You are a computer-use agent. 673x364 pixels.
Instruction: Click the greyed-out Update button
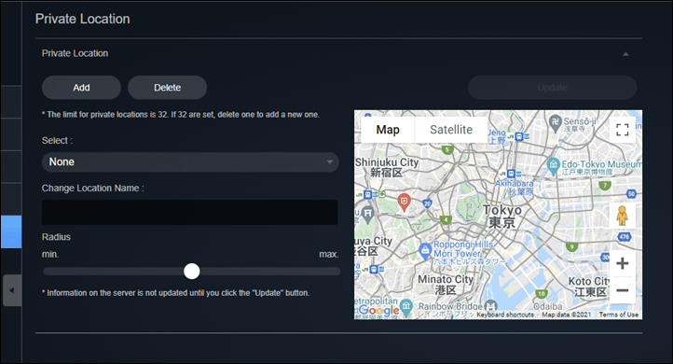coord(553,88)
